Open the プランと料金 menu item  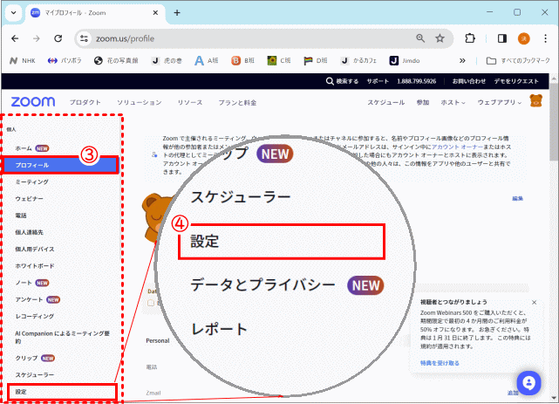[237, 103]
